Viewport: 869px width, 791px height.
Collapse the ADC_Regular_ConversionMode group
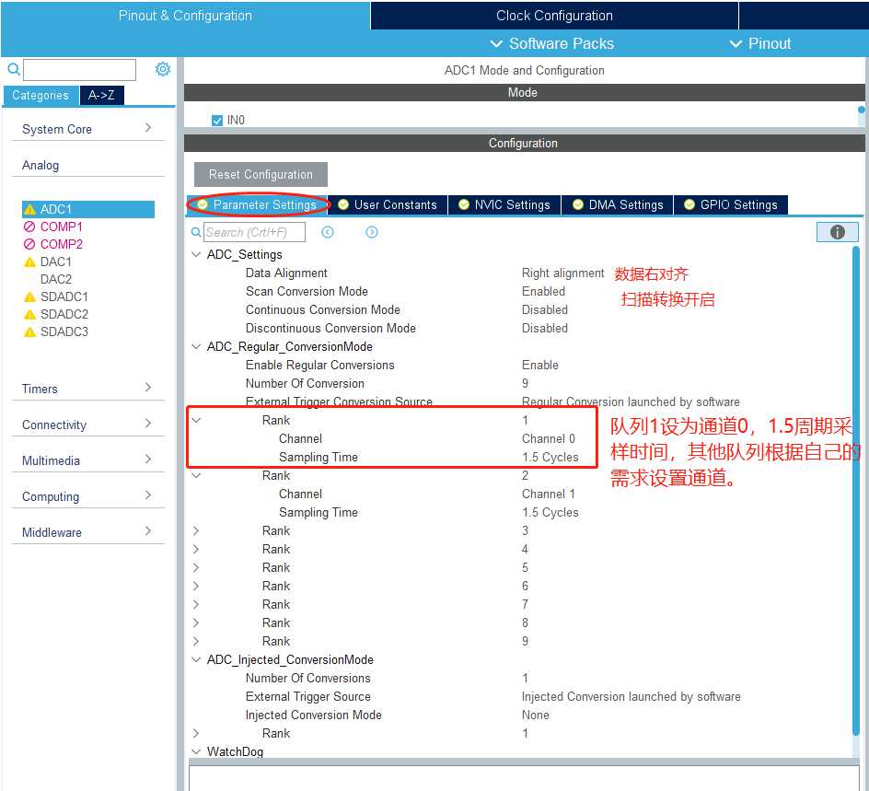click(x=196, y=346)
